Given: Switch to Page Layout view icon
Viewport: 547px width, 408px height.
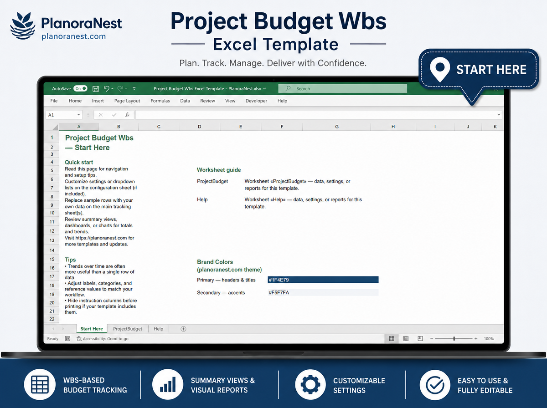Looking at the screenshot, I should 406,339.
